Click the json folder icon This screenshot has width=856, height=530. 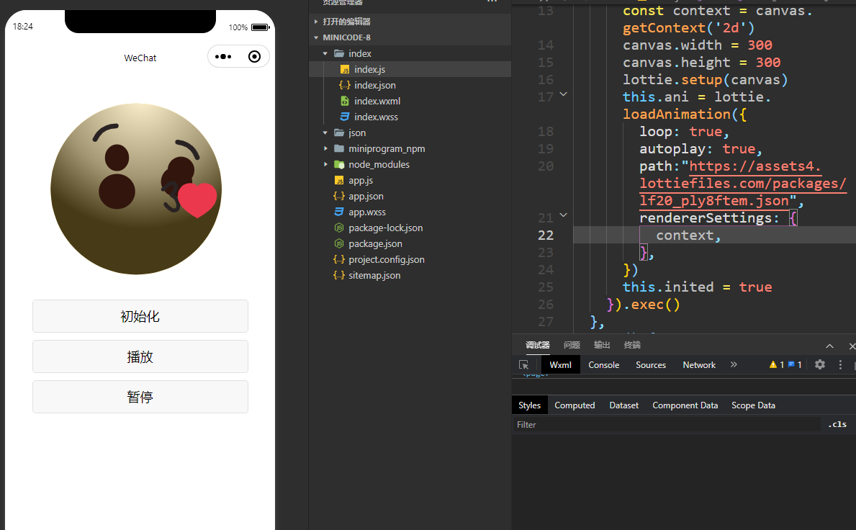339,132
